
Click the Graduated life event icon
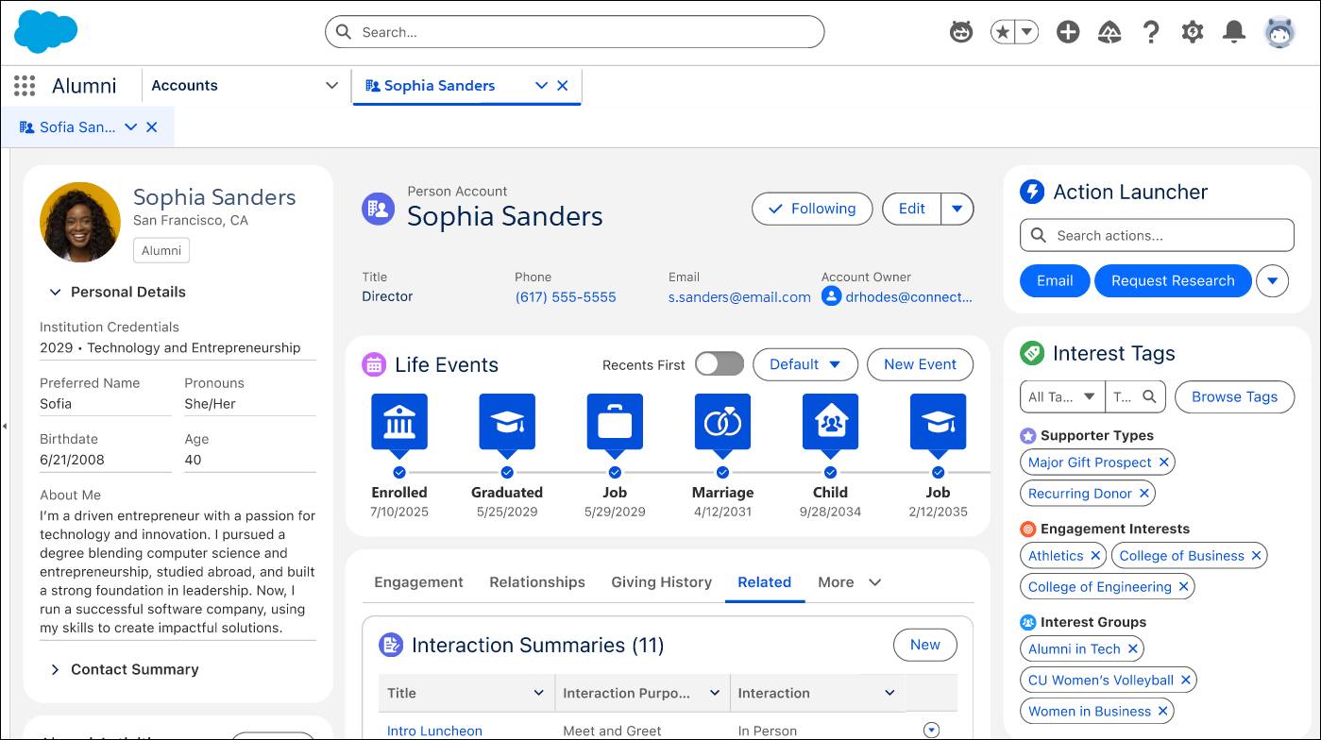(x=507, y=422)
